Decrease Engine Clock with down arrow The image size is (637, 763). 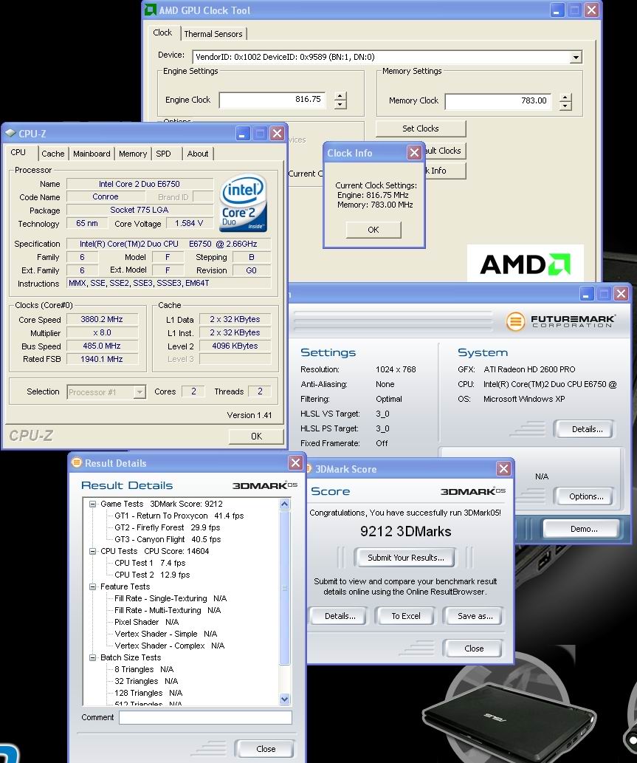tap(340, 105)
